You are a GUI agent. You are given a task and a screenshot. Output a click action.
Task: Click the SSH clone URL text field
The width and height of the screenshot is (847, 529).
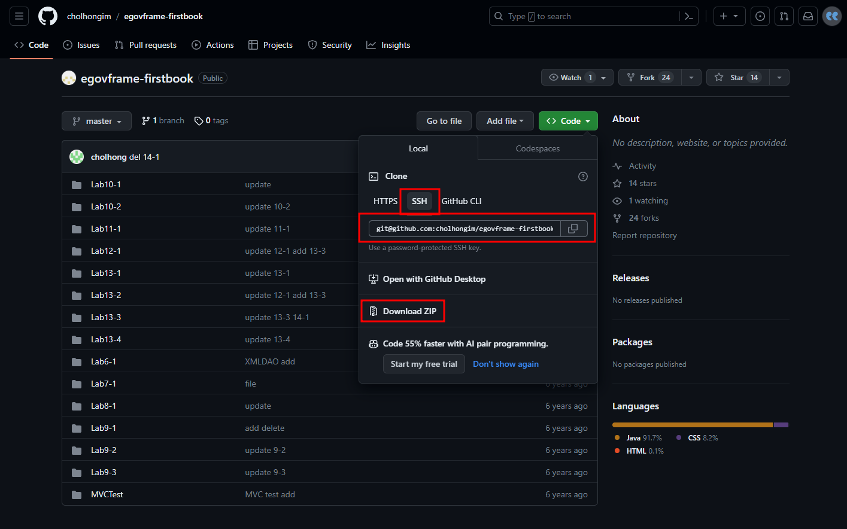(x=465, y=229)
